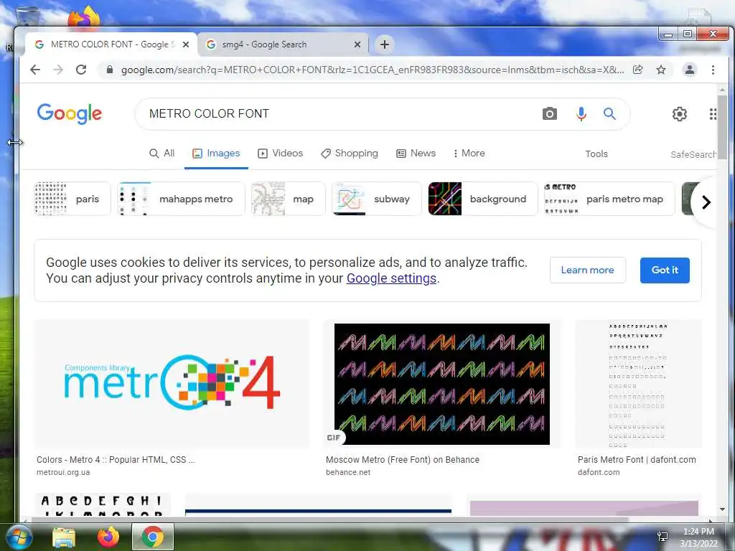Click the dafont.com source link

[x=599, y=472]
